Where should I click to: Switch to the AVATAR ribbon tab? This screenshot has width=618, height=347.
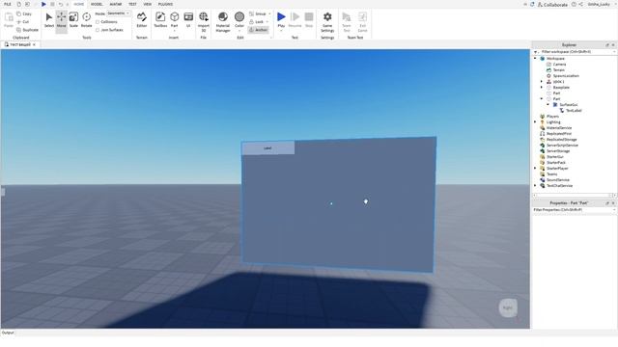pyautogui.click(x=116, y=4)
